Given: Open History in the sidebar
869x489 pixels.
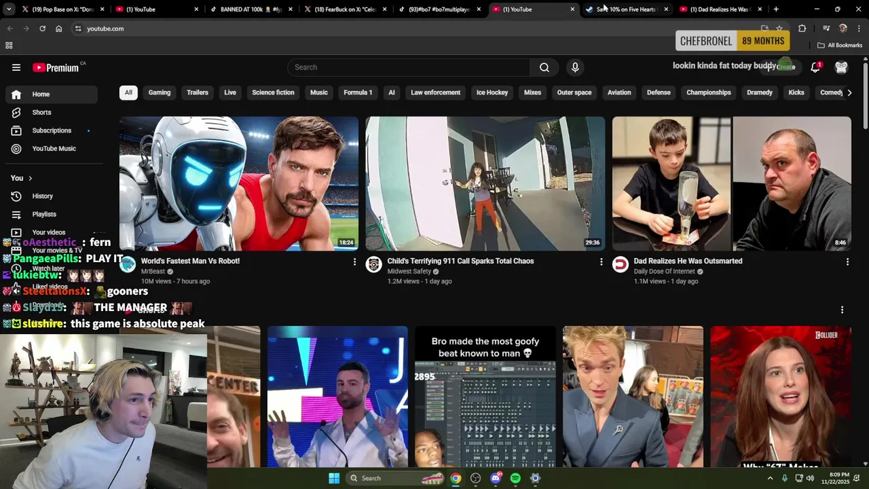Looking at the screenshot, I should (x=52, y=196).
